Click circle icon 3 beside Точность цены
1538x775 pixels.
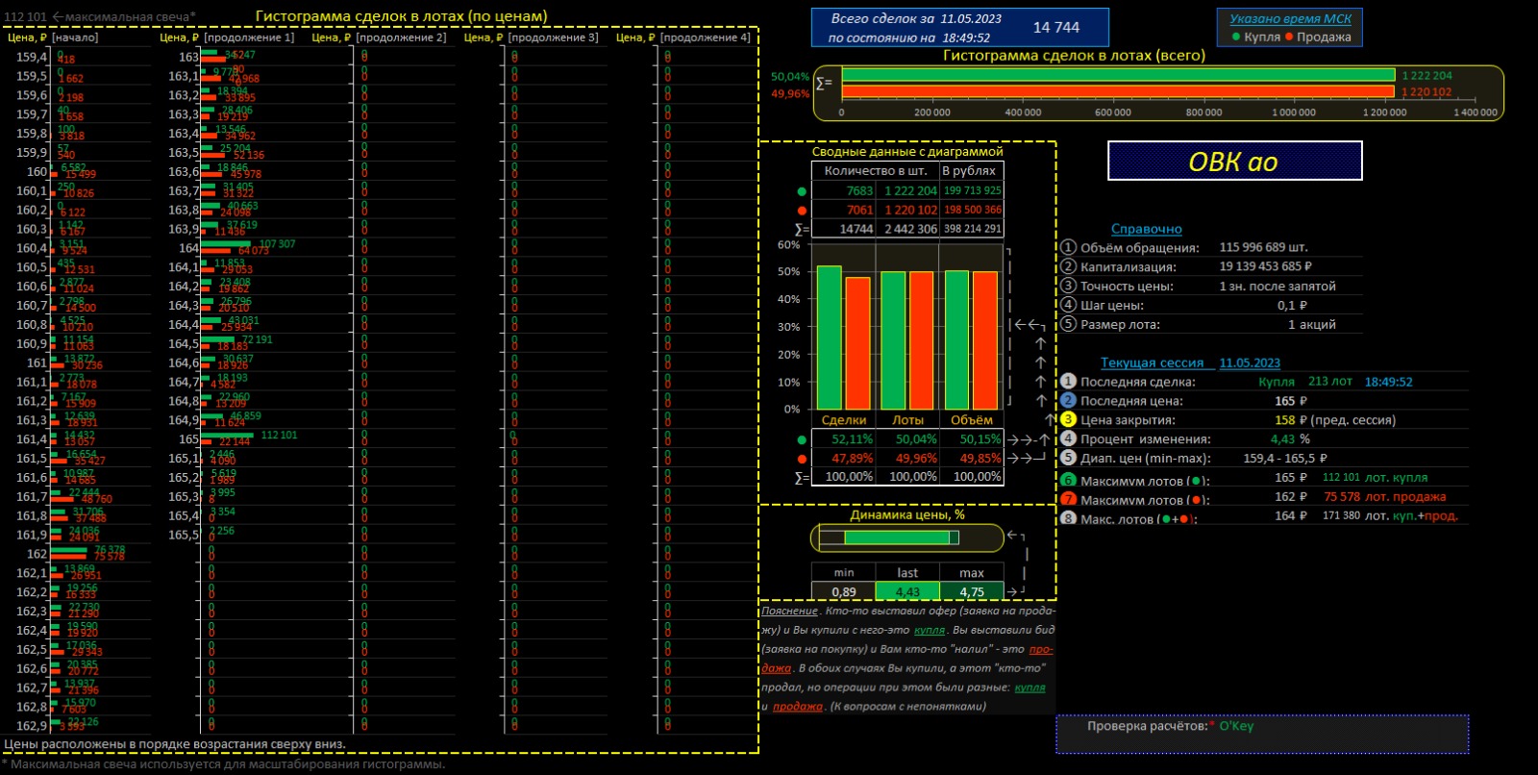(1068, 286)
